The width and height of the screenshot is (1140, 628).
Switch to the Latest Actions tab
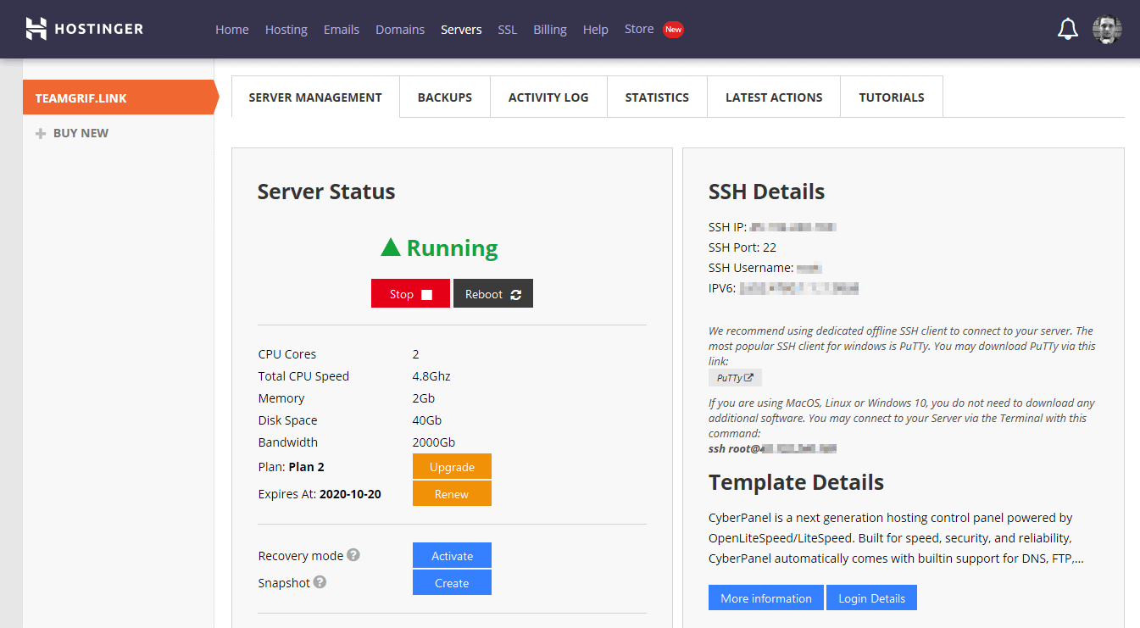point(774,97)
